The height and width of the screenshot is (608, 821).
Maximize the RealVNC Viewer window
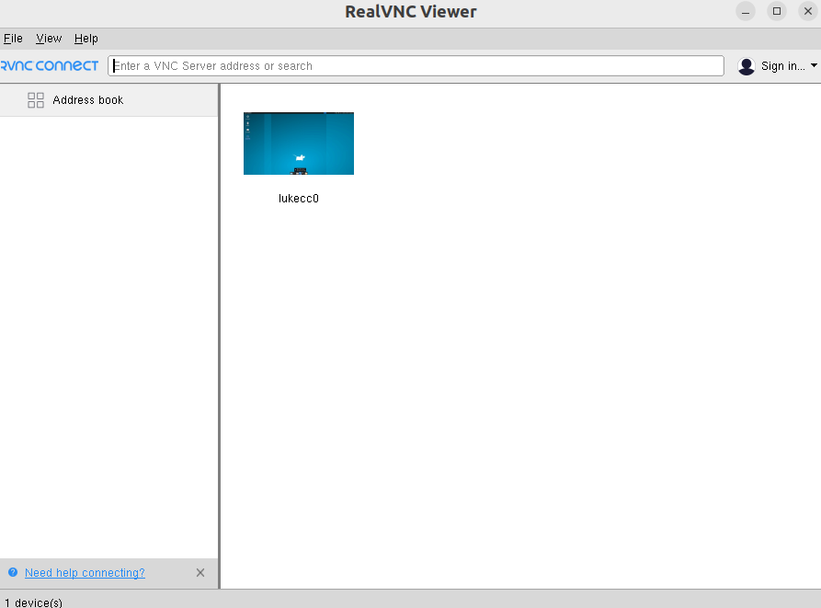click(x=777, y=12)
